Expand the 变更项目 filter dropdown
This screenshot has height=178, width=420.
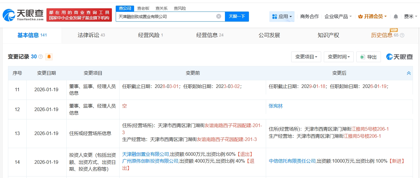tap(306, 57)
